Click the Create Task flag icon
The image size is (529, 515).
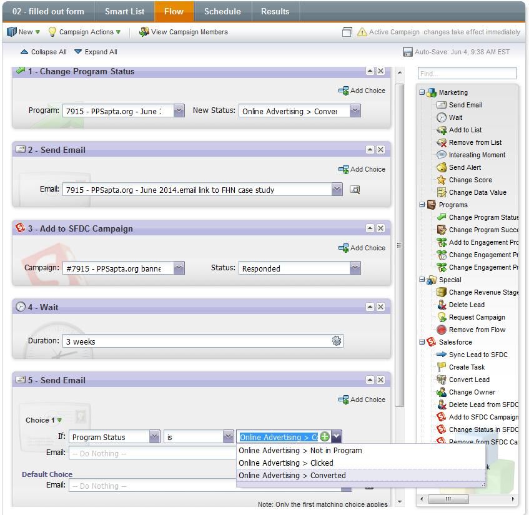(x=442, y=367)
